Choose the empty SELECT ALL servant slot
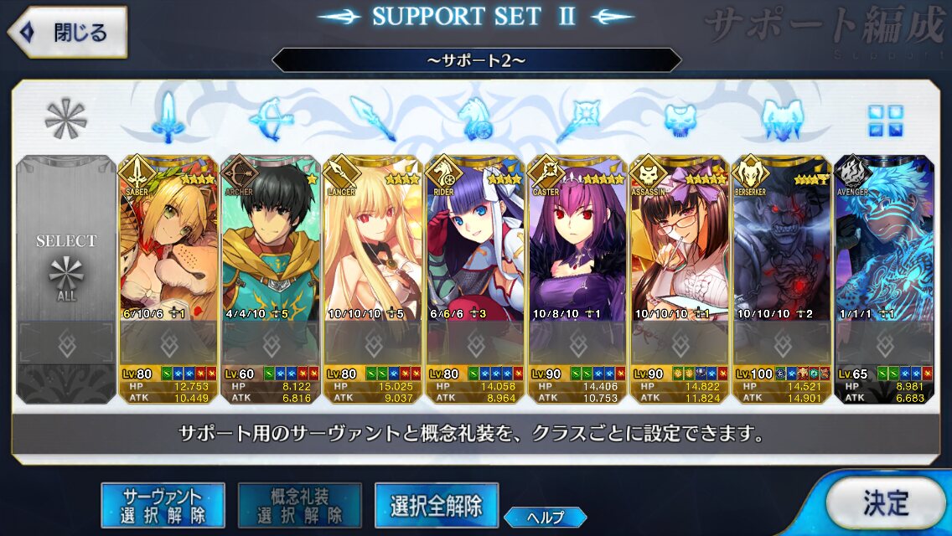 (x=66, y=279)
